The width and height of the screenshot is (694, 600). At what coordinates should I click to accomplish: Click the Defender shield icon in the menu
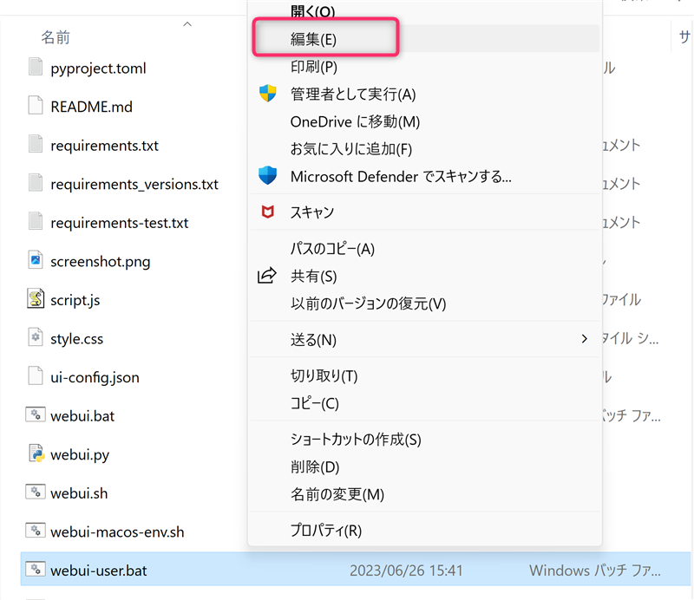click(x=267, y=176)
